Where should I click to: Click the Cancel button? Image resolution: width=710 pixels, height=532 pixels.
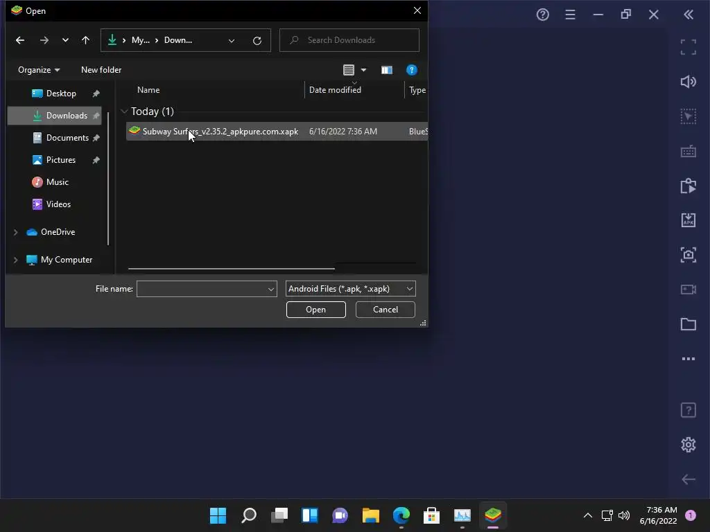pyautogui.click(x=386, y=310)
